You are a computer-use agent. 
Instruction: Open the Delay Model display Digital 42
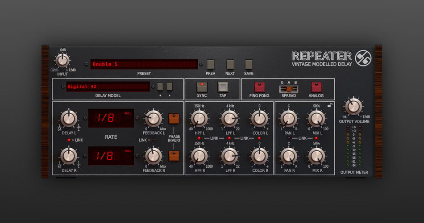[108, 87]
